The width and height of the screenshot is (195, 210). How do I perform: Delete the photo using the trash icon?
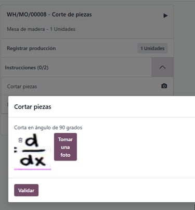click(x=20, y=140)
